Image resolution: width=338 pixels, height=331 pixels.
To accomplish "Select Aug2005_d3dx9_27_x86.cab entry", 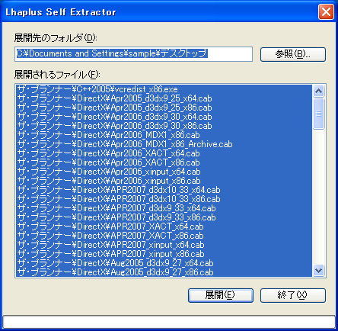I will tap(164, 272).
